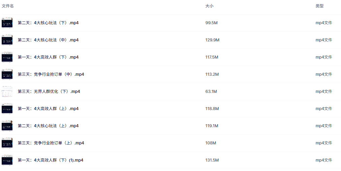Viewport: 341px width, 171px height.
Task: Click the 99.5M size cell
Action: pyautogui.click(x=211, y=23)
